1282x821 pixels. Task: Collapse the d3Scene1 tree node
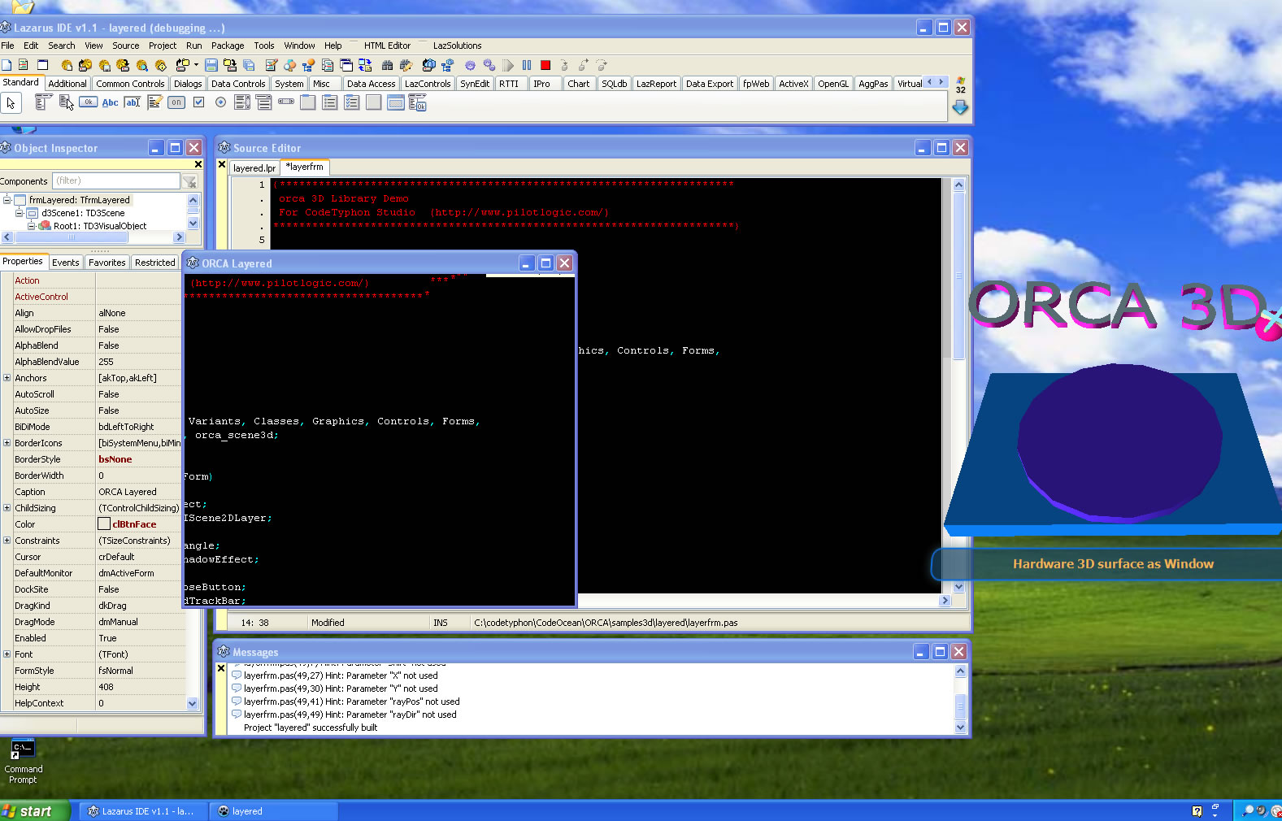(20, 213)
